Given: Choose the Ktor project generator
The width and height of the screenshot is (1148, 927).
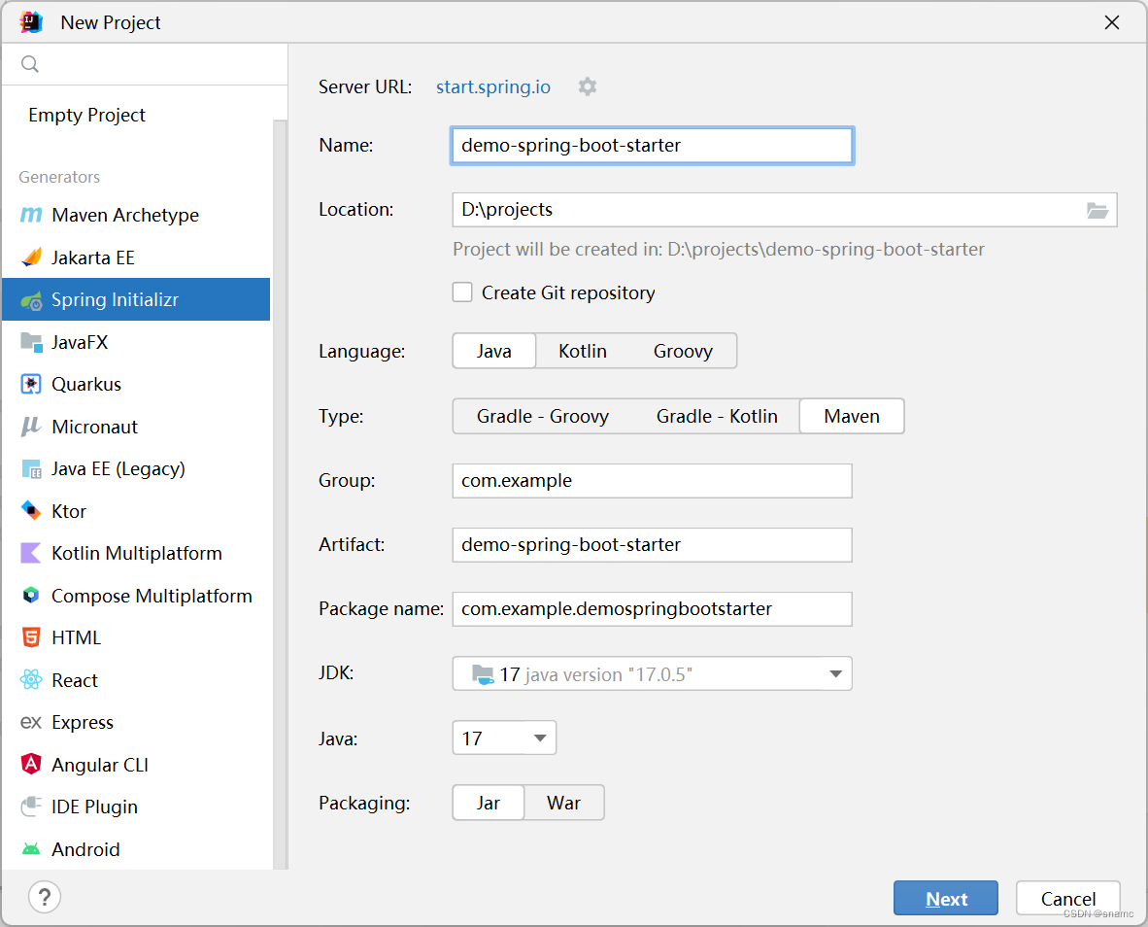Looking at the screenshot, I should pos(76,510).
